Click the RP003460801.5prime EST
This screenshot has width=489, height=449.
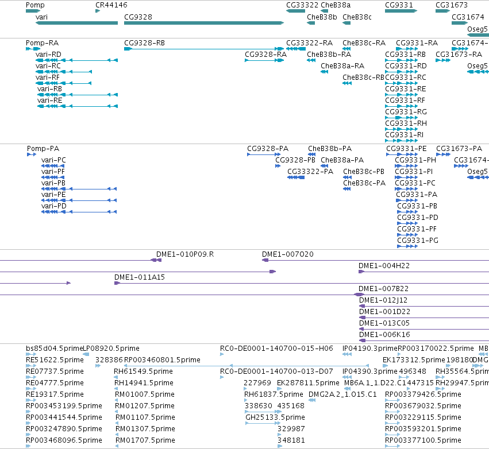click(247, 366)
